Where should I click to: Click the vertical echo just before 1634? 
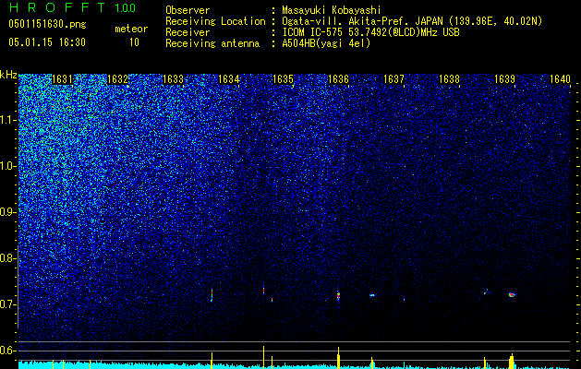tap(212, 295)
